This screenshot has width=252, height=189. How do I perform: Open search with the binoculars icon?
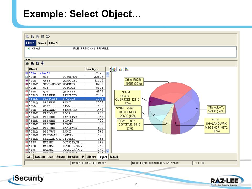32,63
